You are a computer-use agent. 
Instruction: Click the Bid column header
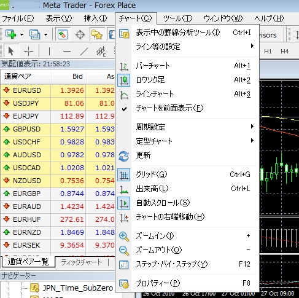[68, 76]
